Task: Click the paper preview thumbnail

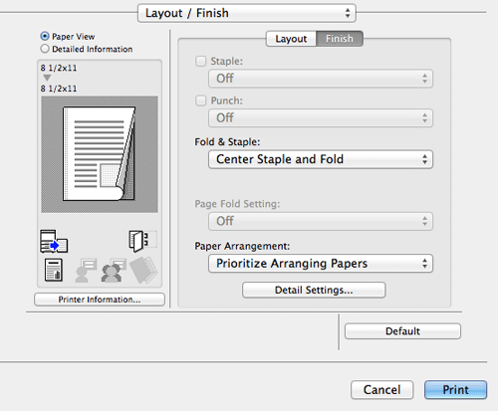Action: [100, 154]
